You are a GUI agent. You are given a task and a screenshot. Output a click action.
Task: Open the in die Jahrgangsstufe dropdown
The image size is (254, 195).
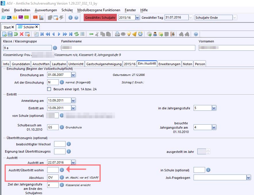coord(214,108)
